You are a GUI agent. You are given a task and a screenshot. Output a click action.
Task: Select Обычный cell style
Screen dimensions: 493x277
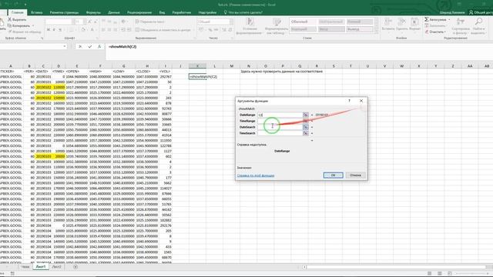pyautogui.click(x=303, y=22)
